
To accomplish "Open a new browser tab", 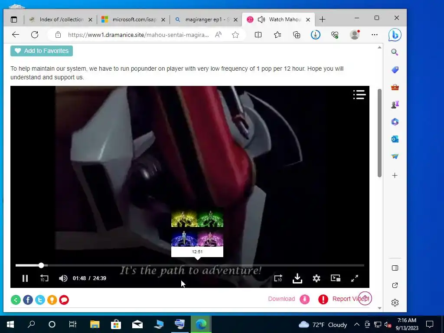I will (322, 20).
